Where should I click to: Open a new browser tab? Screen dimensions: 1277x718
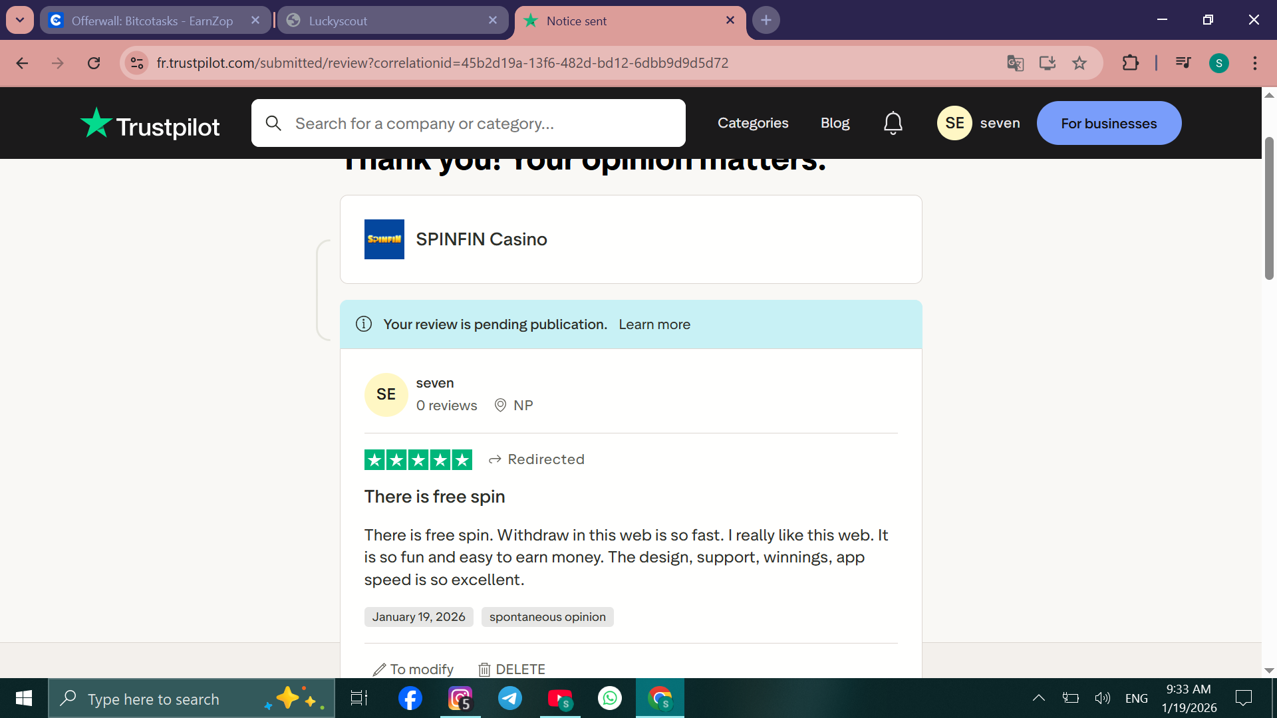pyautogui.click(x=766, y=20)
